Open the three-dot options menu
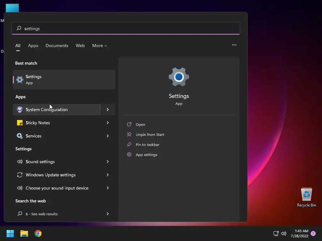 click(x=234, y=45)
